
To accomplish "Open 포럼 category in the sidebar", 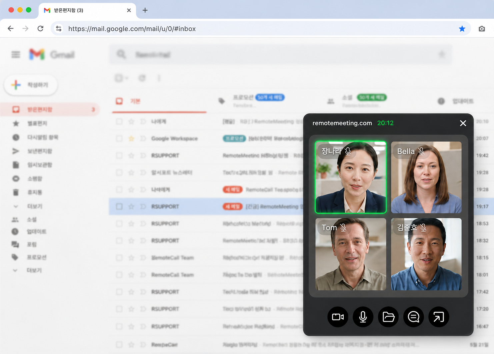I will click(32, 244).
